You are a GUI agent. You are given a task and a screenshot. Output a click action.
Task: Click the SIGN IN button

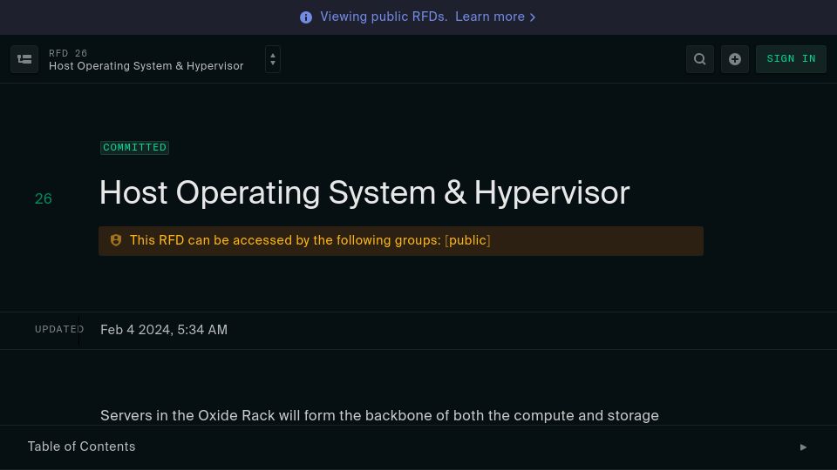tap(791, 59)
